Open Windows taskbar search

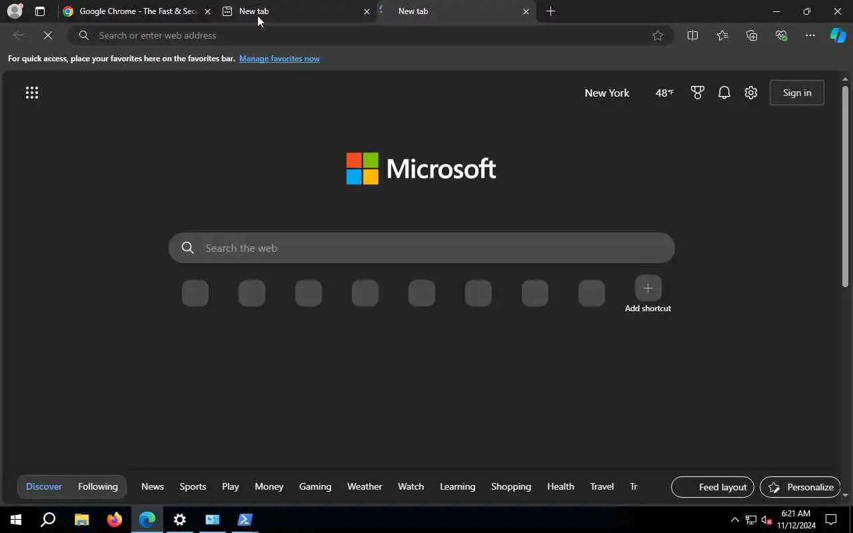click(x=48, y=520)
